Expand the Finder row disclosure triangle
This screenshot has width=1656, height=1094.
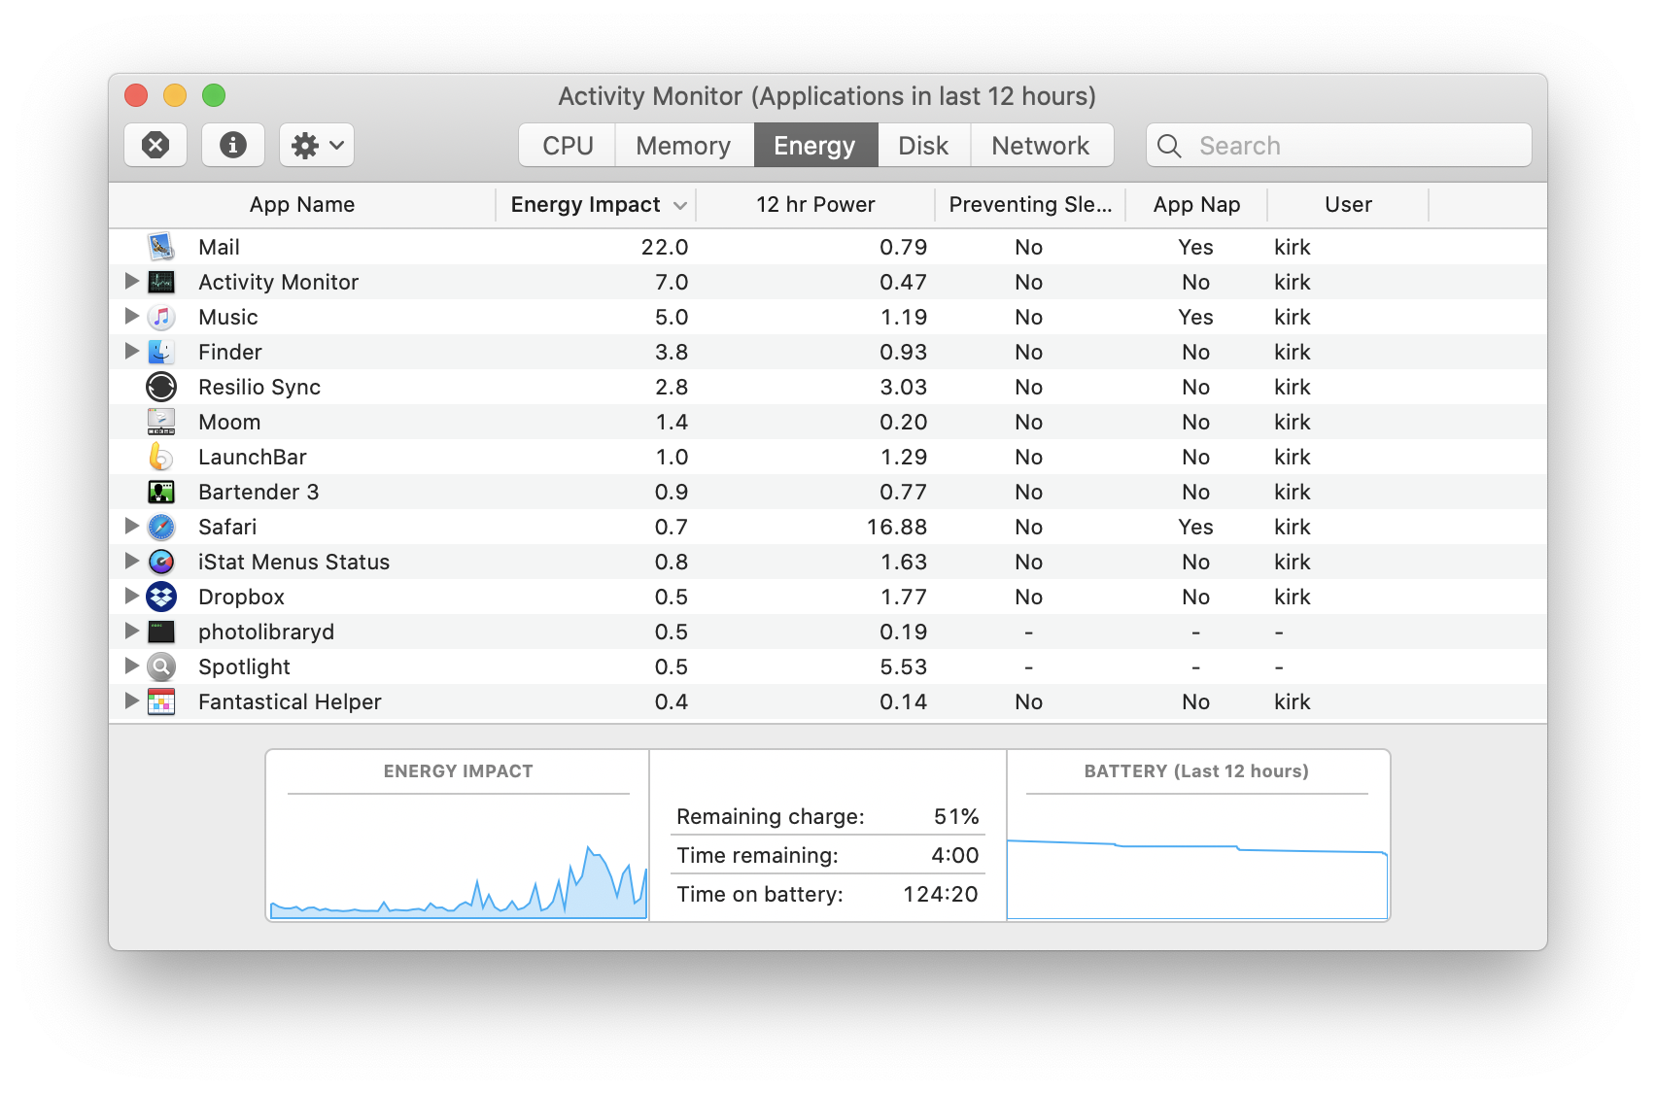[x=132, y=352]
